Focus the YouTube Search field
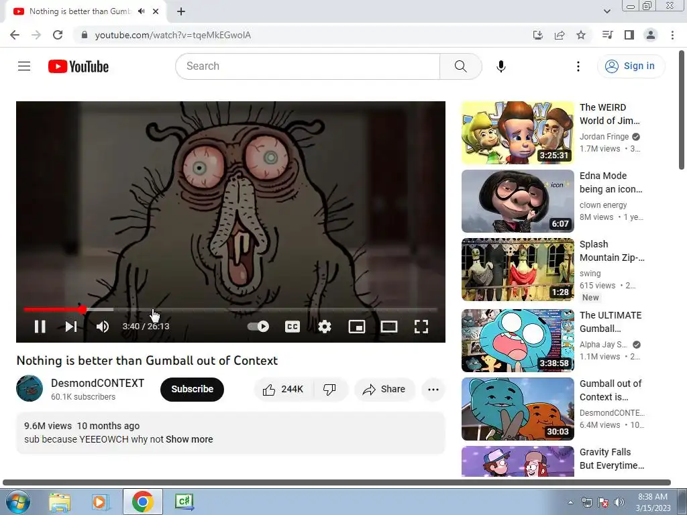This screenshot has width=687, height=515. coord(307,66)
